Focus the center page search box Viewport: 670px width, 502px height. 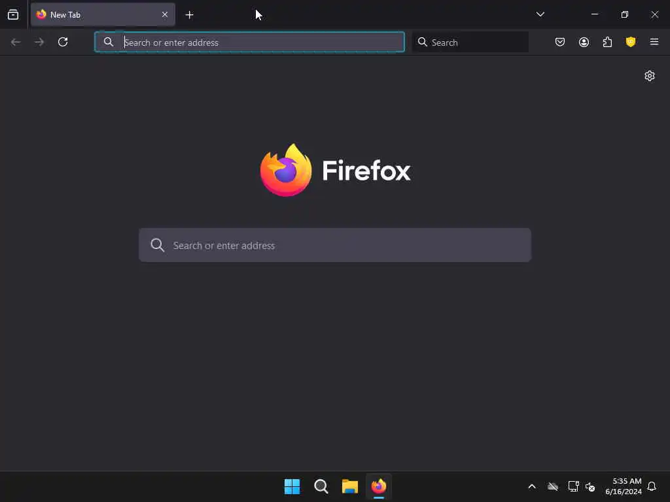[335, 245]
